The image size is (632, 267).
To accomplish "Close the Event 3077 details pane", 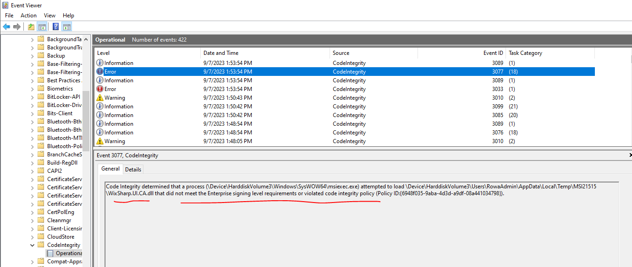I will 630,155.
